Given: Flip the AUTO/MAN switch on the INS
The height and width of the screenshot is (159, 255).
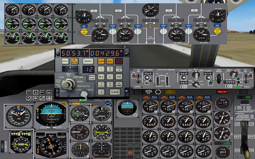Looking at the screenshot, I should 84,94.
